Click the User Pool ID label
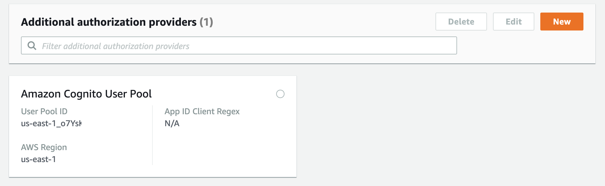 coord(44,112)
